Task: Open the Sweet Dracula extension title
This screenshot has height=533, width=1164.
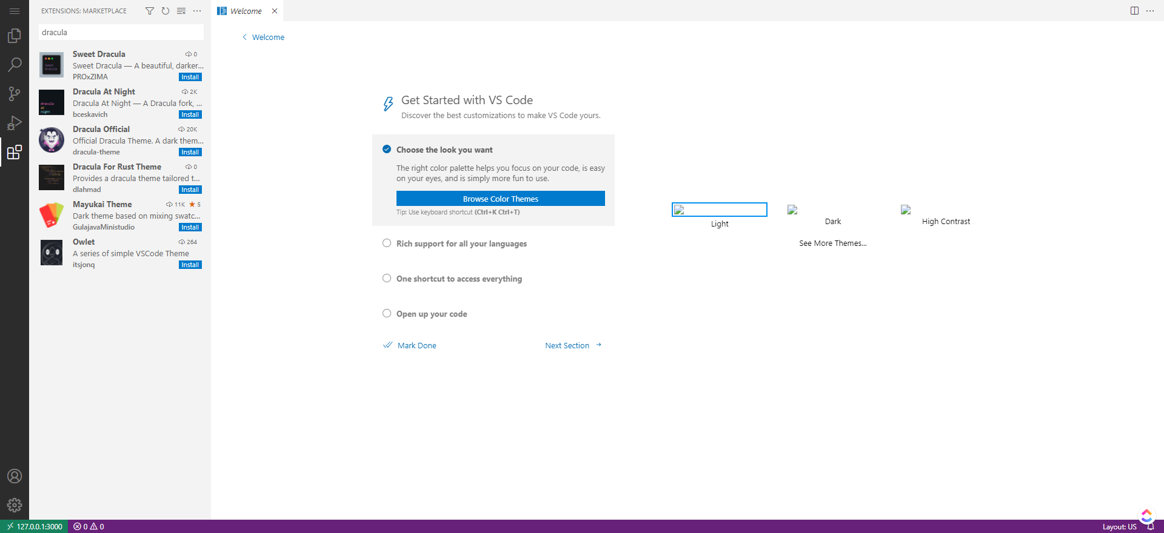Action: (99, 54)
